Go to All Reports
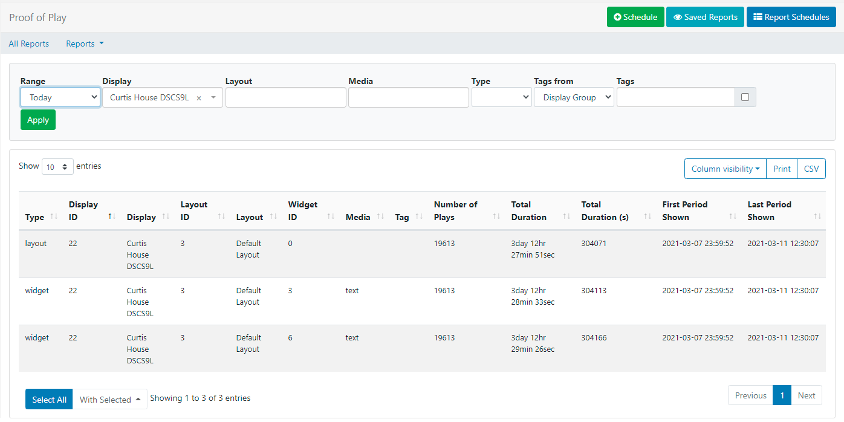Viewport: 844px width, 422px height. (29, 44)
